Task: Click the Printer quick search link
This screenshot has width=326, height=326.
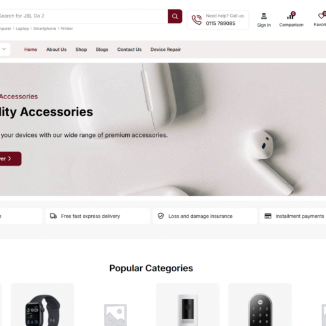Action: (x=67, y=29)
